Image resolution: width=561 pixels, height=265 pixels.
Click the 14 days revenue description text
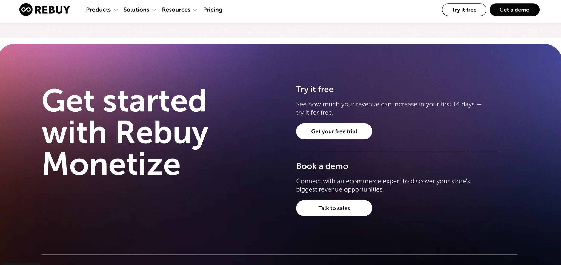coord(389,108)
